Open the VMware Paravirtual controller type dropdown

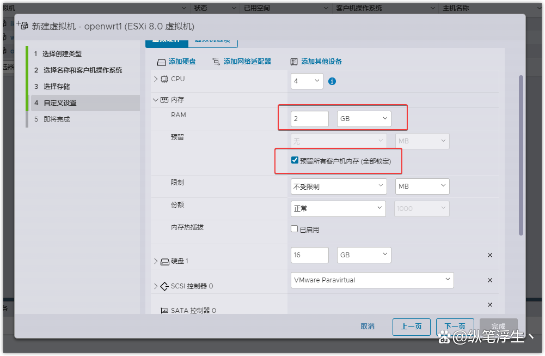372,280
